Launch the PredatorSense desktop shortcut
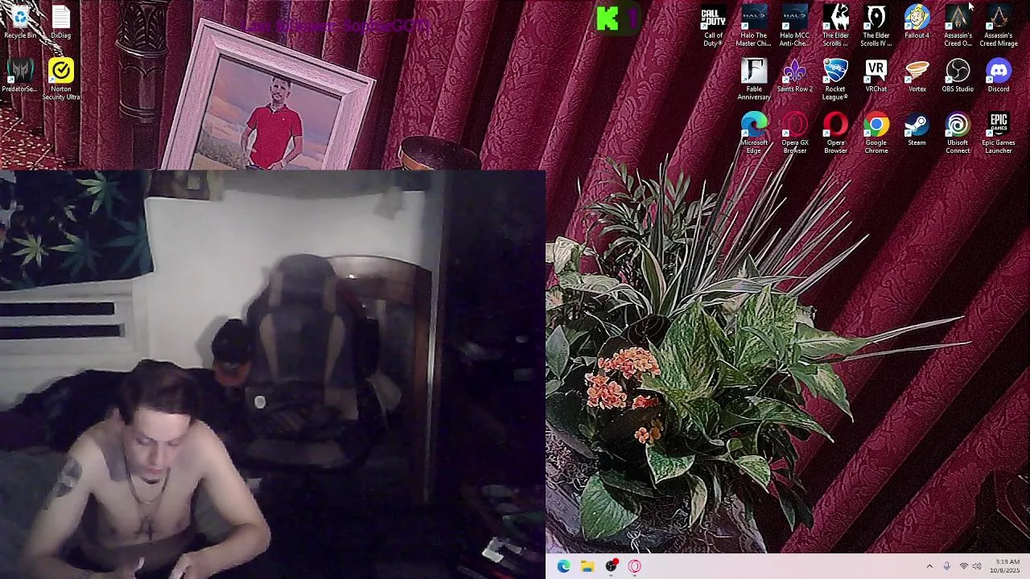 click(20, 76)
